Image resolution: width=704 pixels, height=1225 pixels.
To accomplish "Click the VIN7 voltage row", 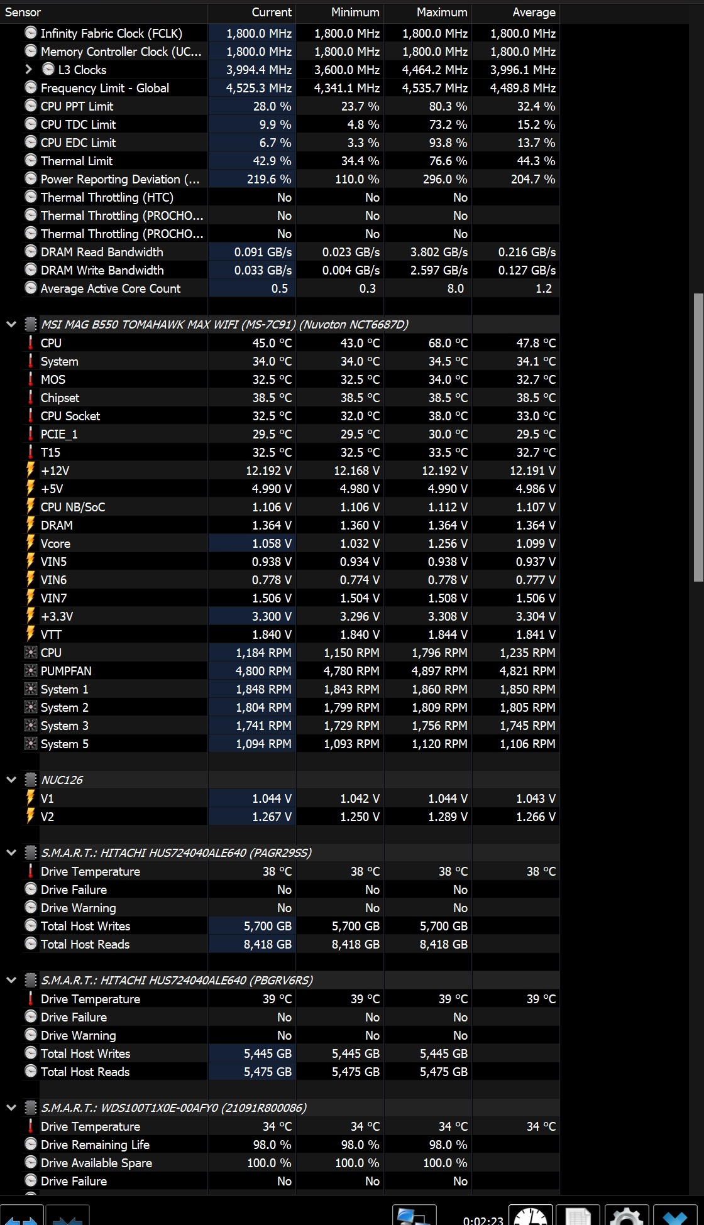I will pyautogui.click(x=280, y=598).
